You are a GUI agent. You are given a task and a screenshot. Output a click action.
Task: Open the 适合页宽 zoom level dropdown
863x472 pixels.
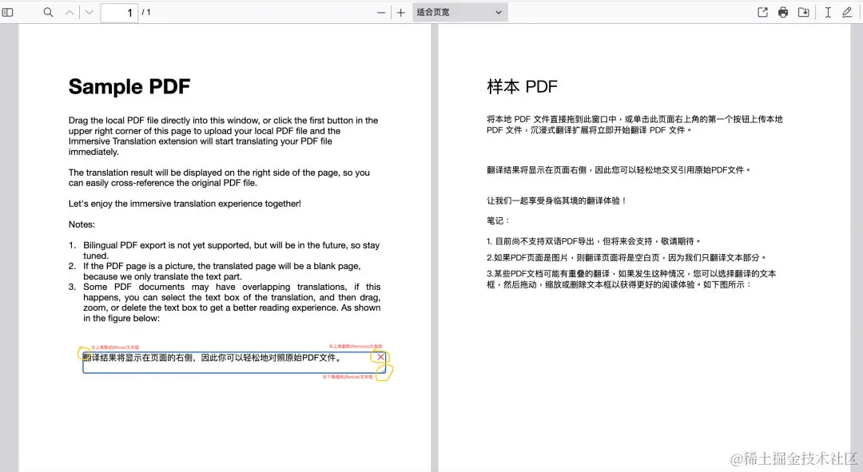tap(459, 12)
